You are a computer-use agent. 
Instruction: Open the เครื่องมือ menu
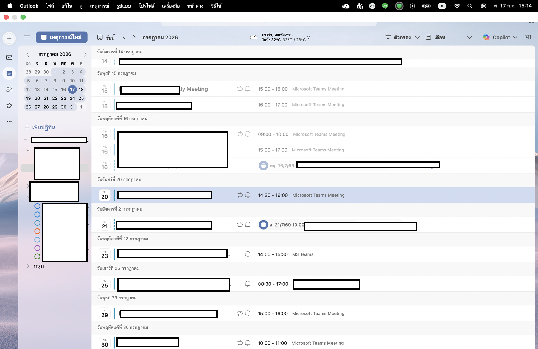point(171,6)
